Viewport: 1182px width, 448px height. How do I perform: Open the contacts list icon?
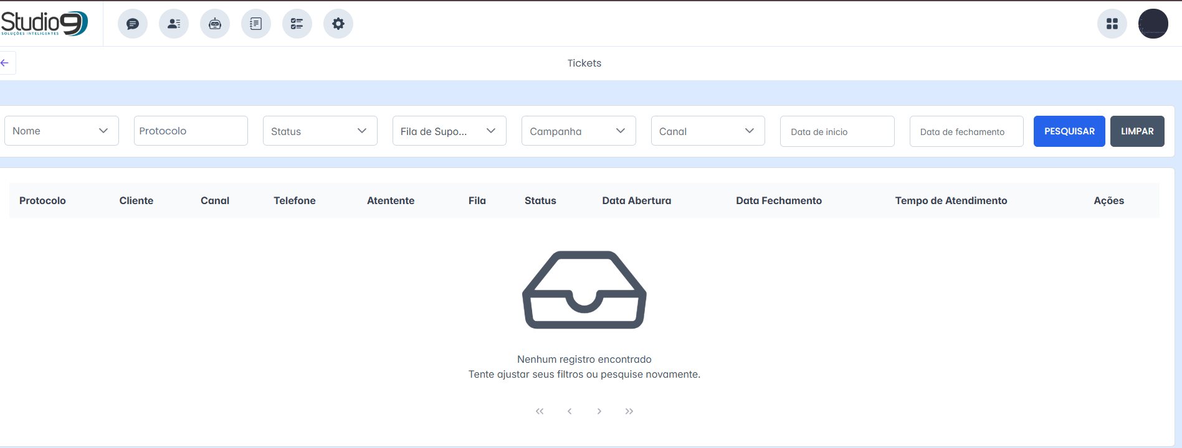tap(174, 24)
